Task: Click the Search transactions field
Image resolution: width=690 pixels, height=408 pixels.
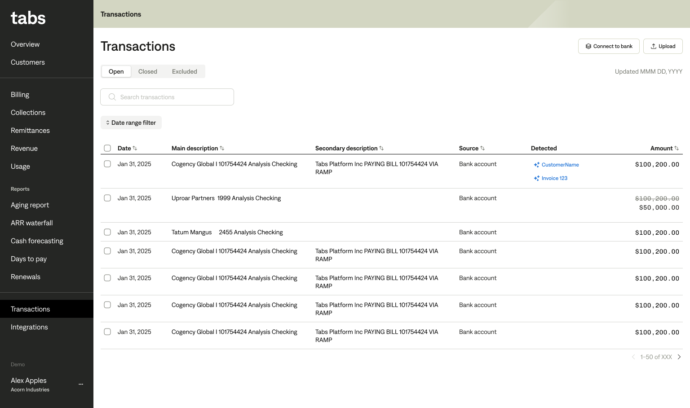Action: click(x=167, y=97)
